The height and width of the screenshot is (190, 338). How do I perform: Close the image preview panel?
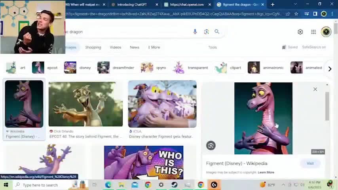coord(315,89)
